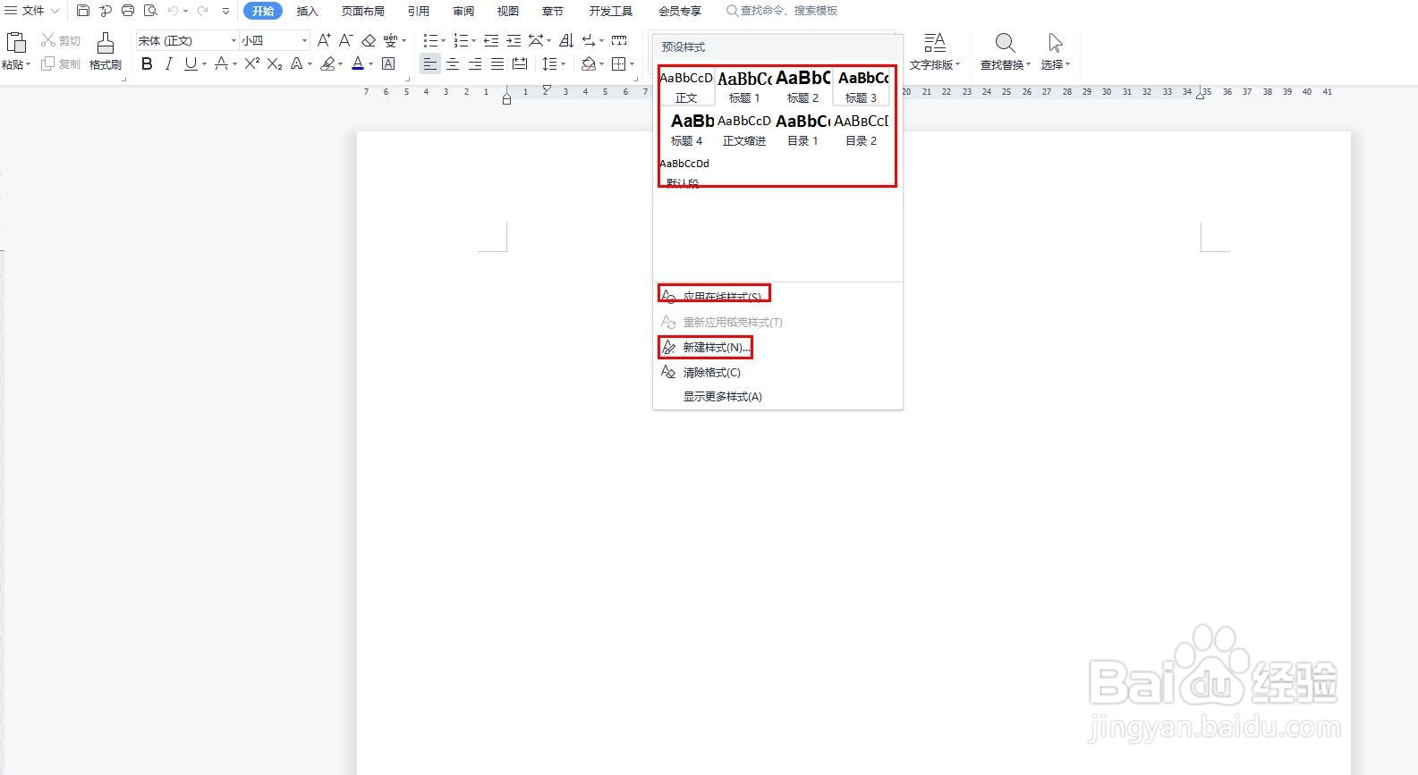The width and height of the screenshot is (1418, 775).
Task: Open the highlight color picker arrow
Action: click(341, 63)
